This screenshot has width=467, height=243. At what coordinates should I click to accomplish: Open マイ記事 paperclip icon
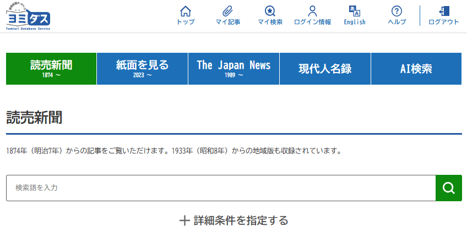click(227, 12)
